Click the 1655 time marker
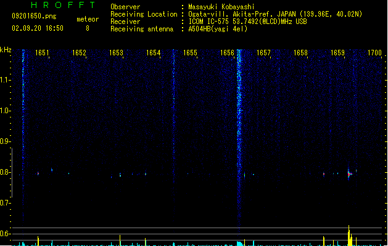The image size is (388, 246). coord(190,53)
